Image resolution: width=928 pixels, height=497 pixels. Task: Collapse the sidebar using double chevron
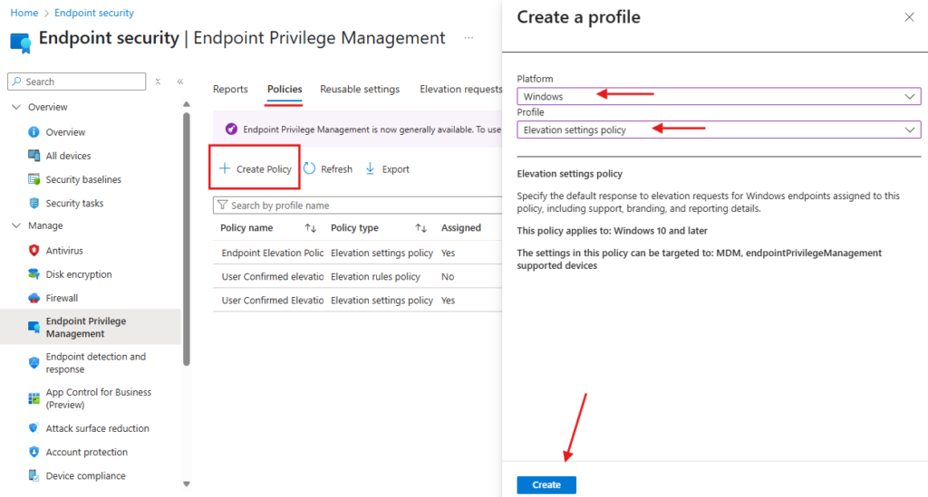click(180, 81)
